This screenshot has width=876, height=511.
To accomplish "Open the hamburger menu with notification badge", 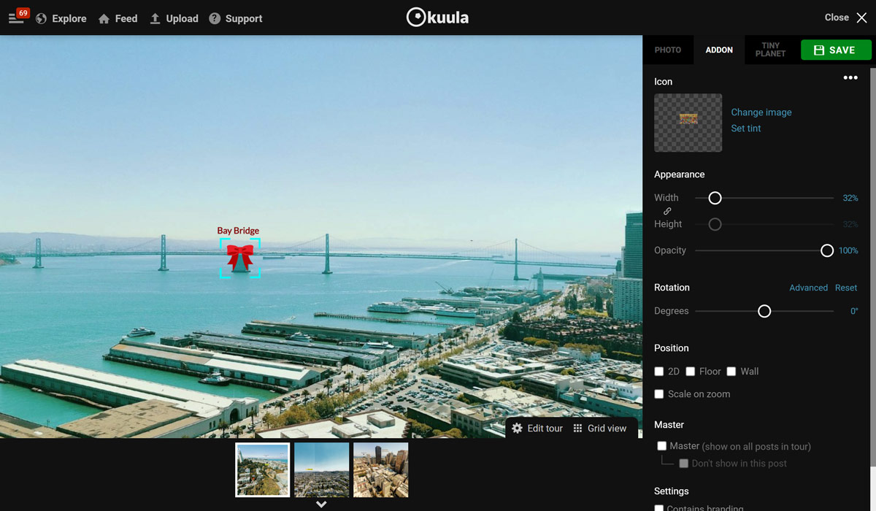I will click(x=18, y=18).
